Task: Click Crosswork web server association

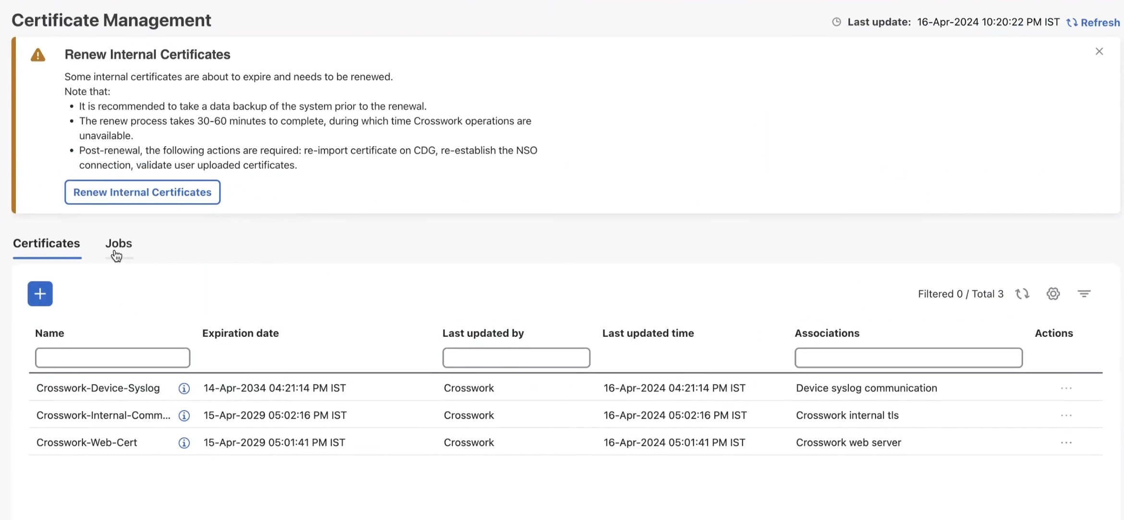Action: coord(848,443)
